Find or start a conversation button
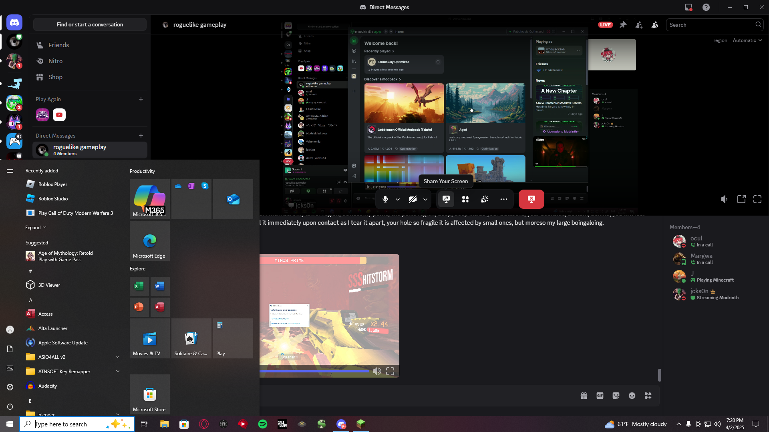 (90, 25)
